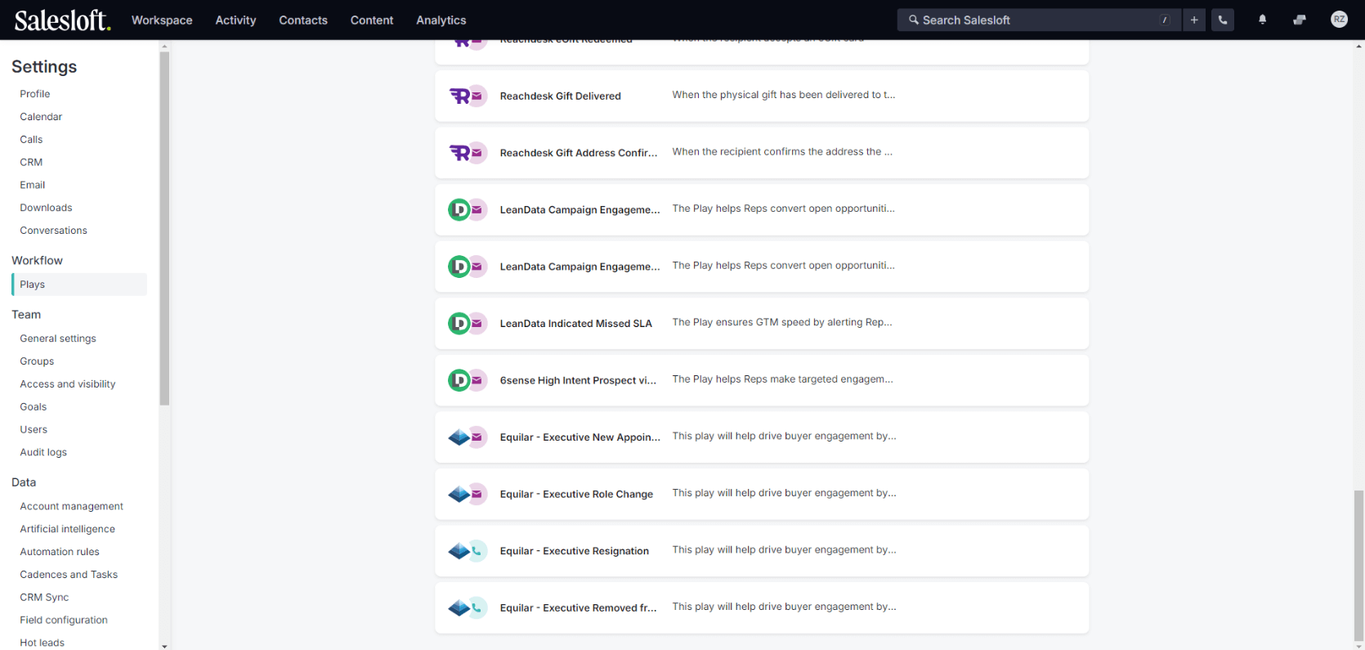The width and height of the screenshot is (1365, 650).
Task: Open CRM Sync settings
Action: click(x=44, y=598)
